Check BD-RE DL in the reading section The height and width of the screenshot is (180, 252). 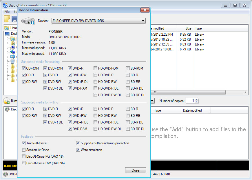click(128, 95)
